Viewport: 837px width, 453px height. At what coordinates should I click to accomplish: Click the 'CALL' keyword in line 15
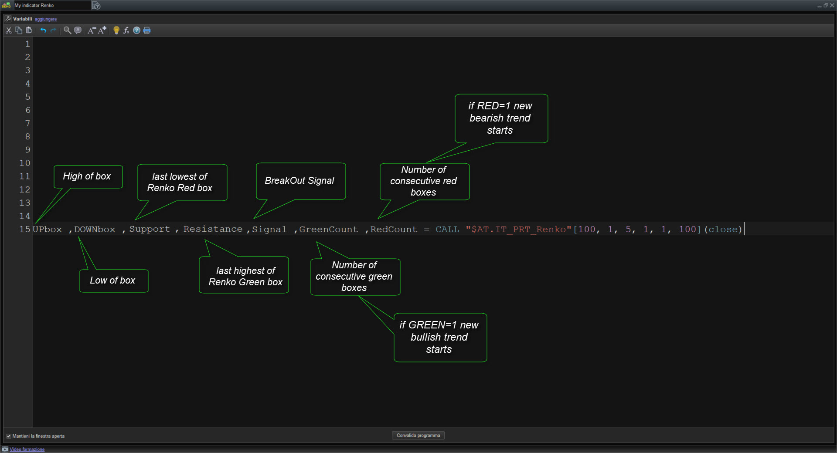click(447, 229)
